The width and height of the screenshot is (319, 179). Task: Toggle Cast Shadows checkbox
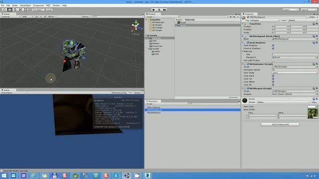pos(273,45)
